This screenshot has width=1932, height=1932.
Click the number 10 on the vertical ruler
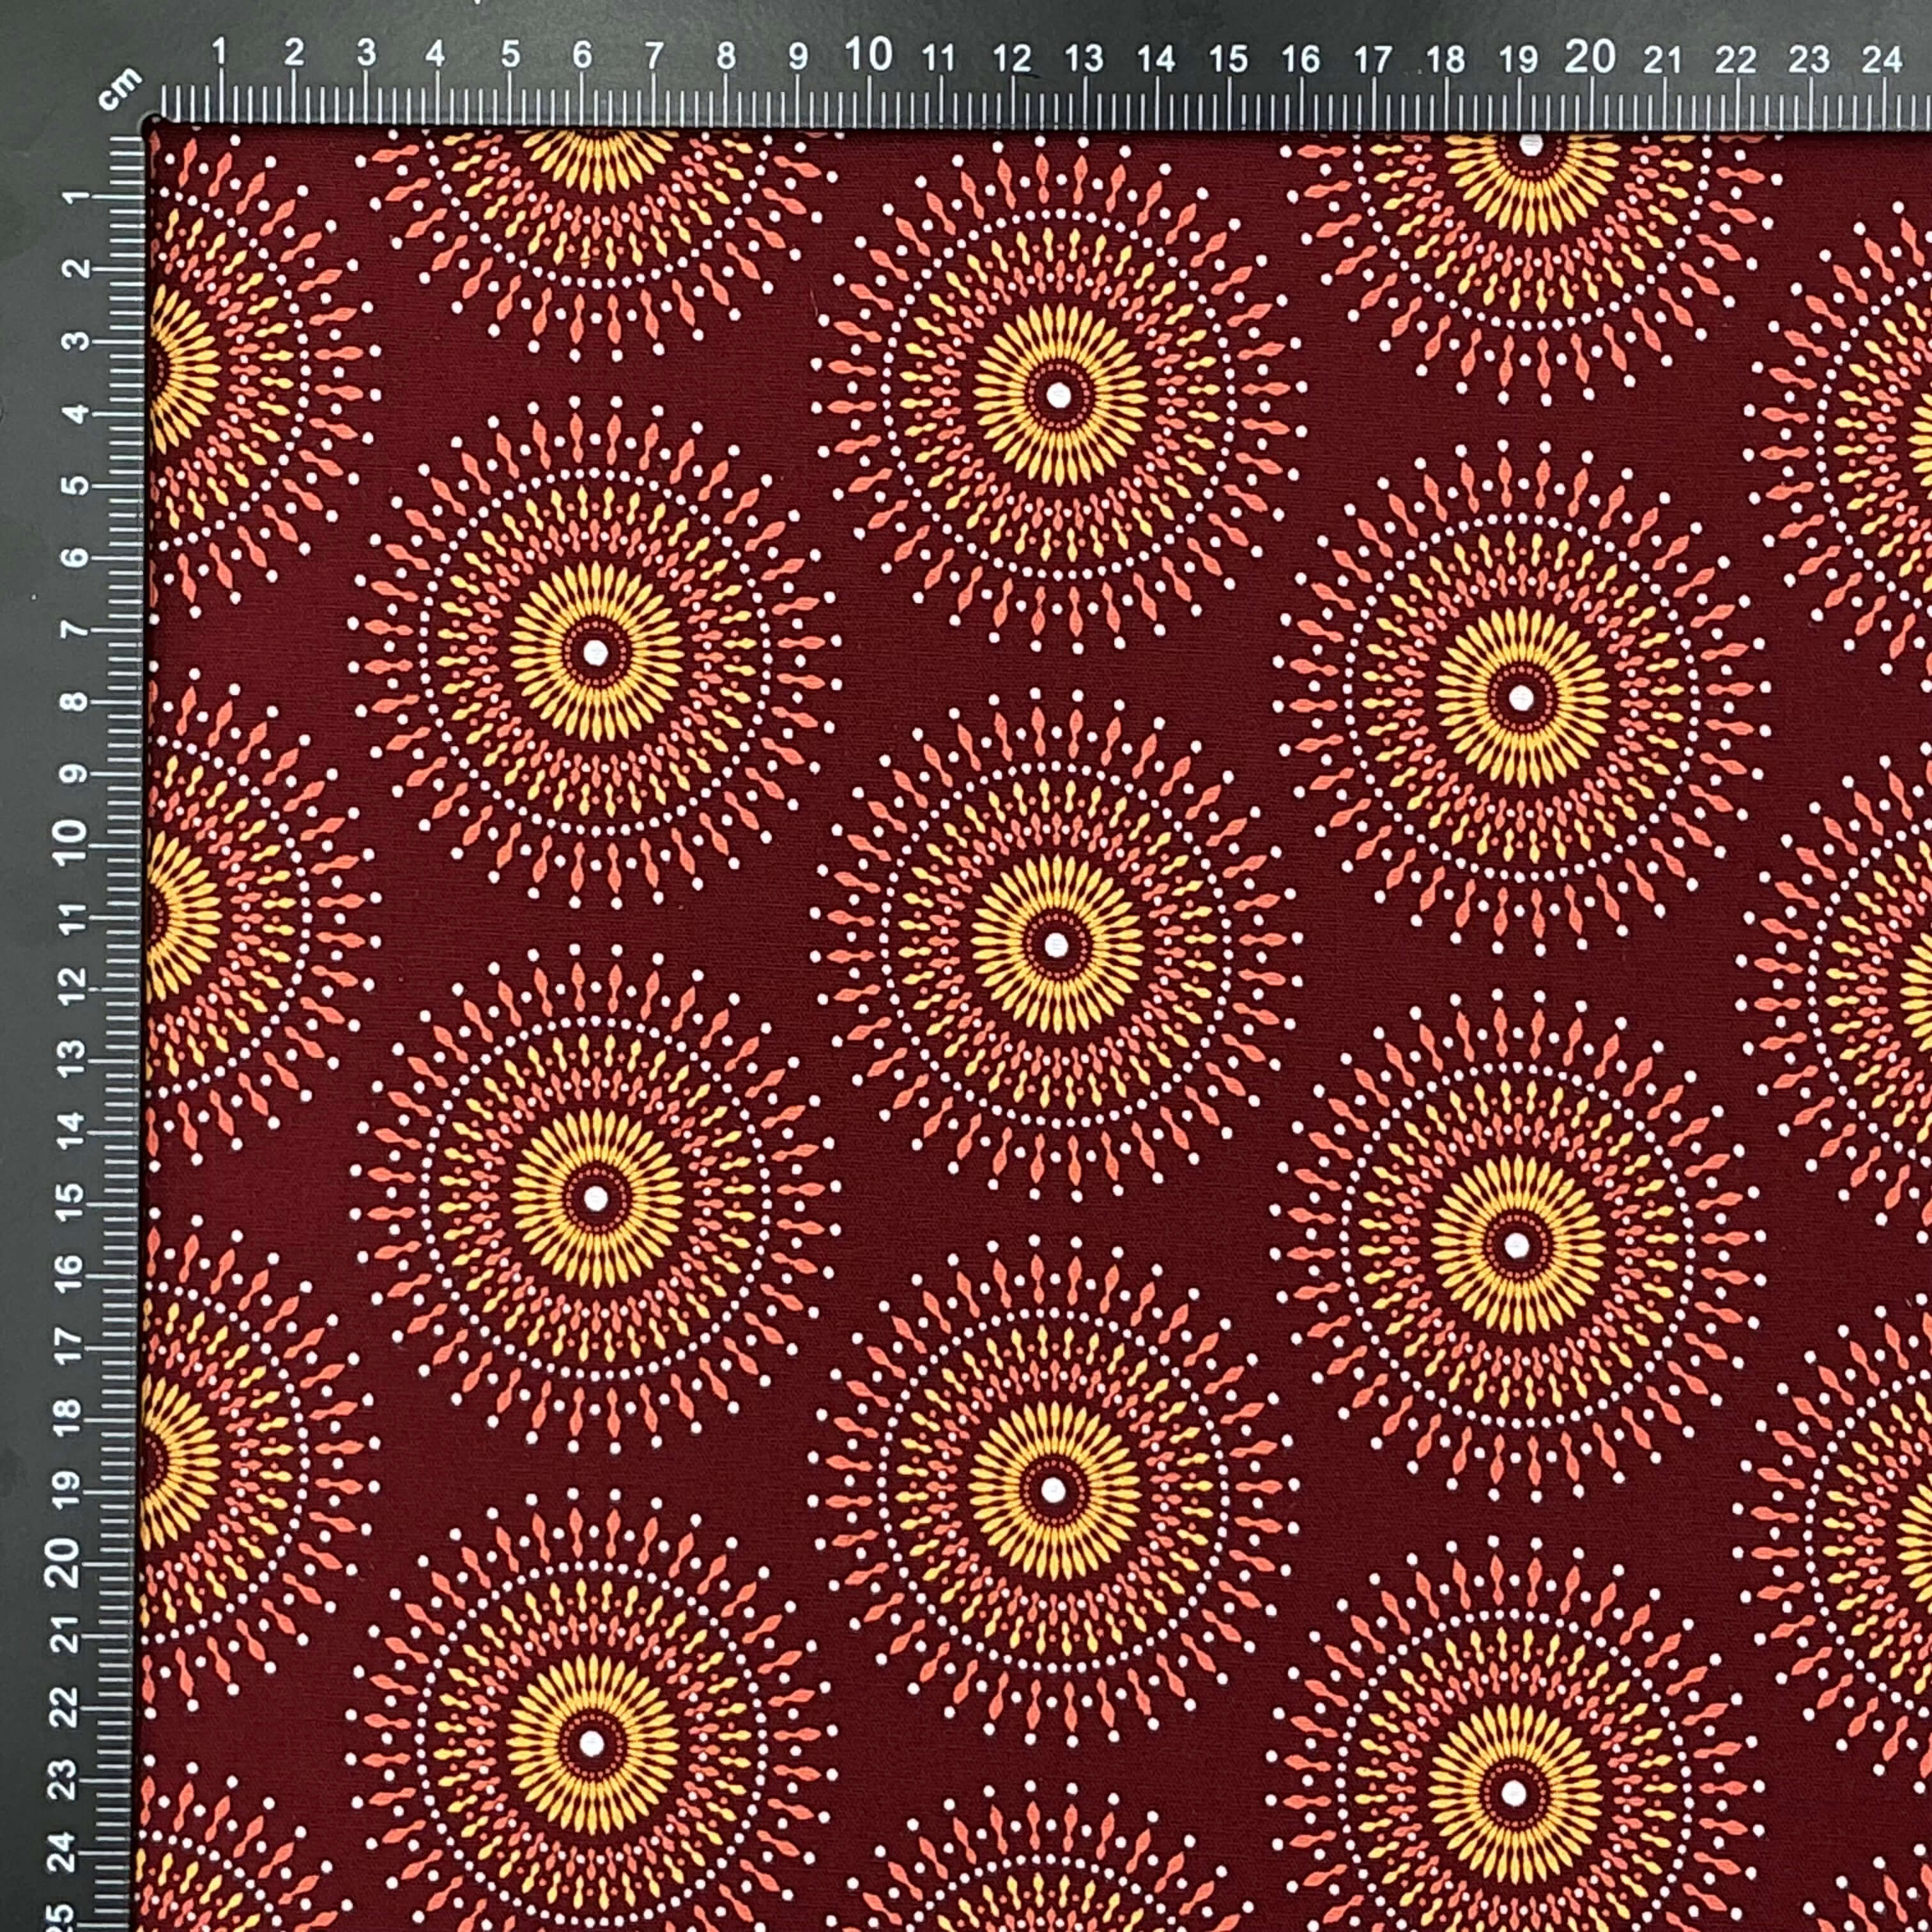(70, 842)
